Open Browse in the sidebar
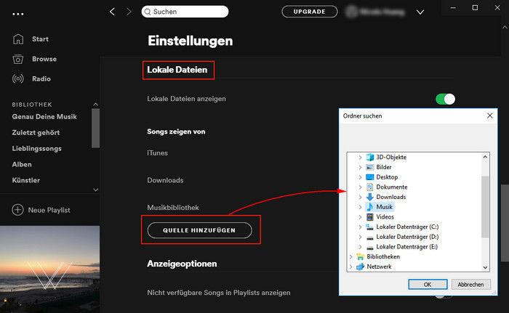The image size is (509, 313). click(44, 59)
